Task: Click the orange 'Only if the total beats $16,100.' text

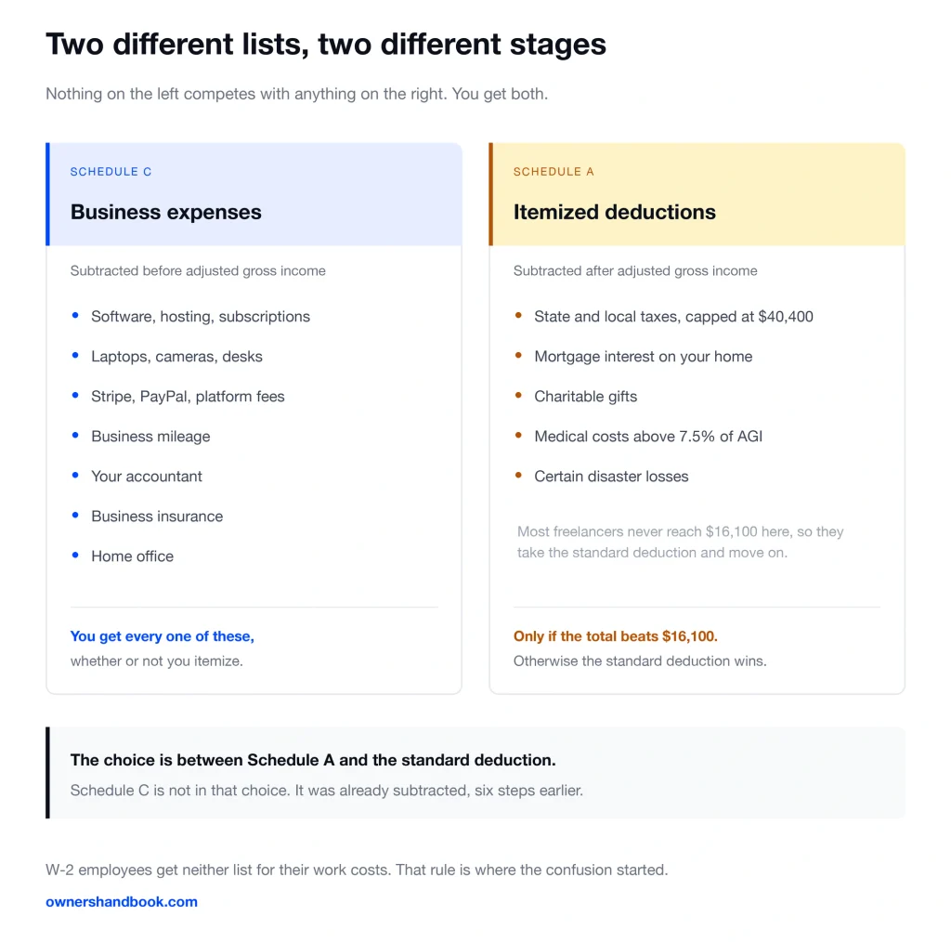Action: pyautogui.click(x=615, y=635)
